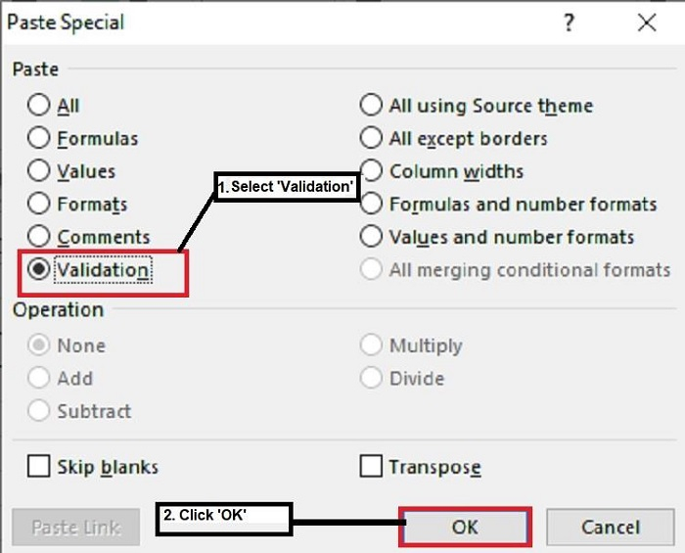Select 'All using Source theme' option
Viewport: 685px width, 553px height.
371,106
